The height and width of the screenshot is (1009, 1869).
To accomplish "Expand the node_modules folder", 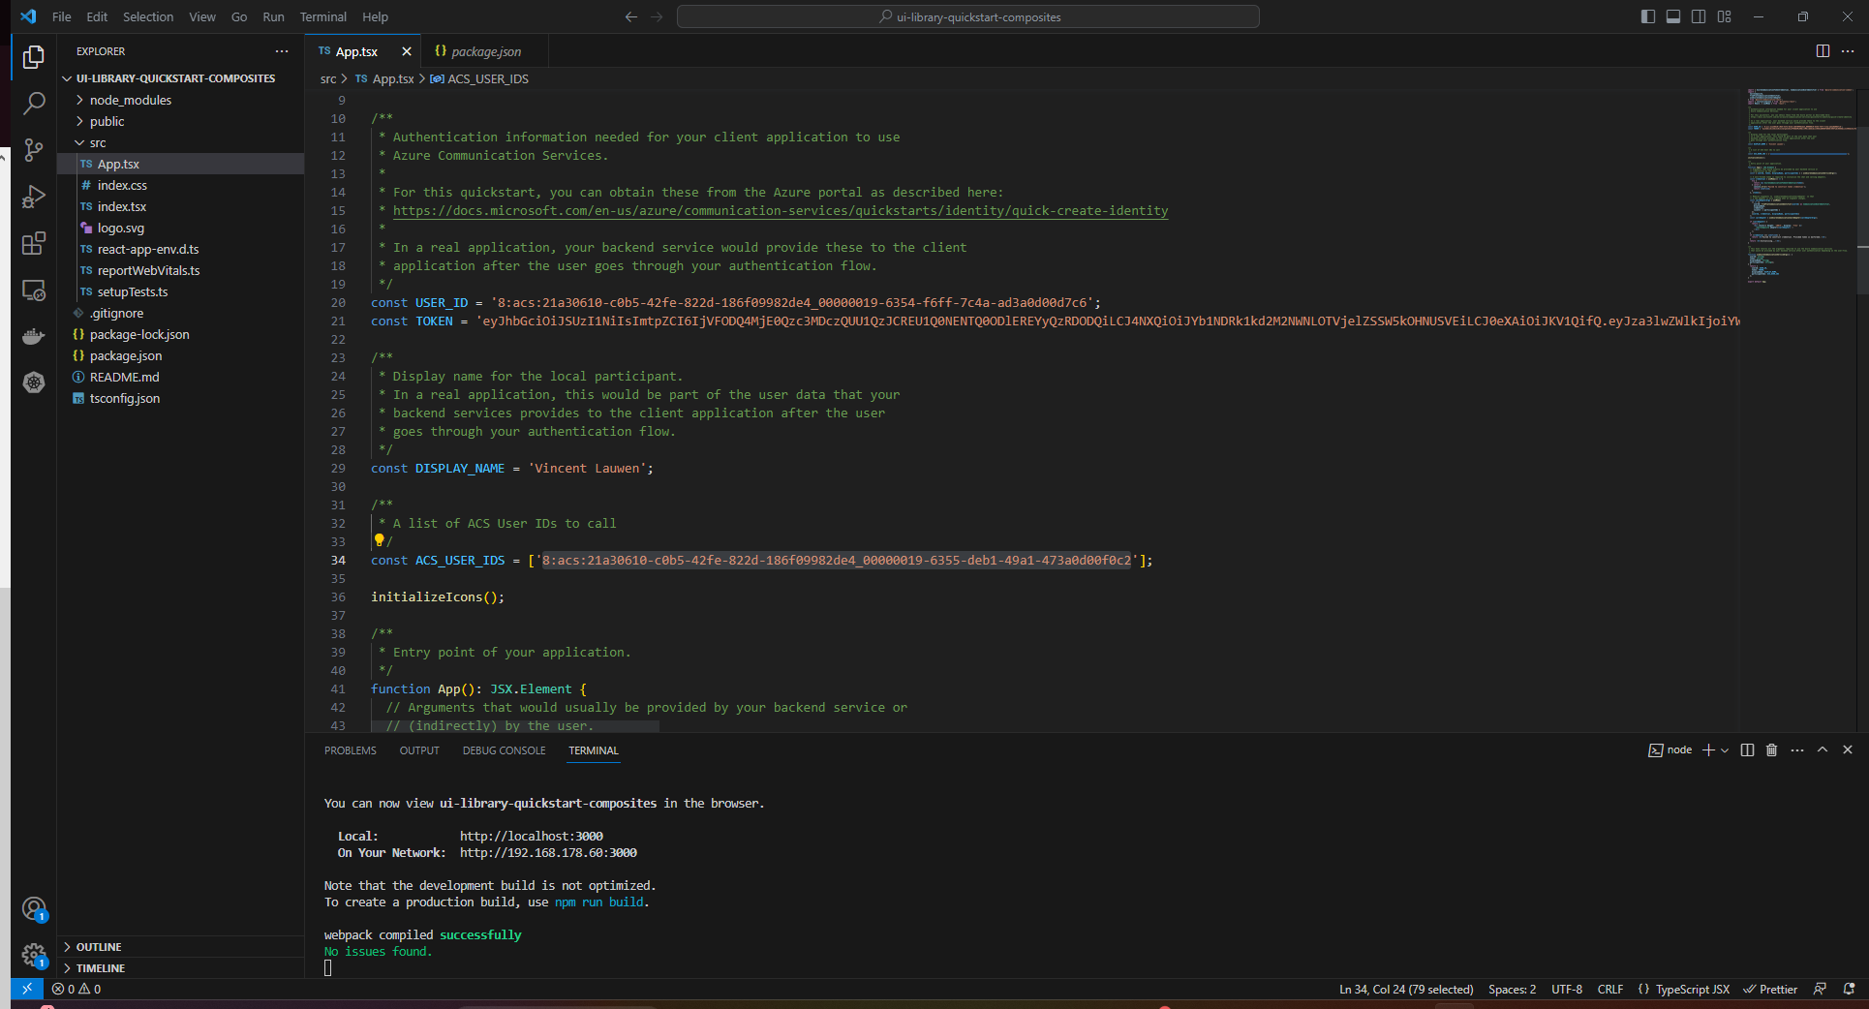I will (130, 100).
